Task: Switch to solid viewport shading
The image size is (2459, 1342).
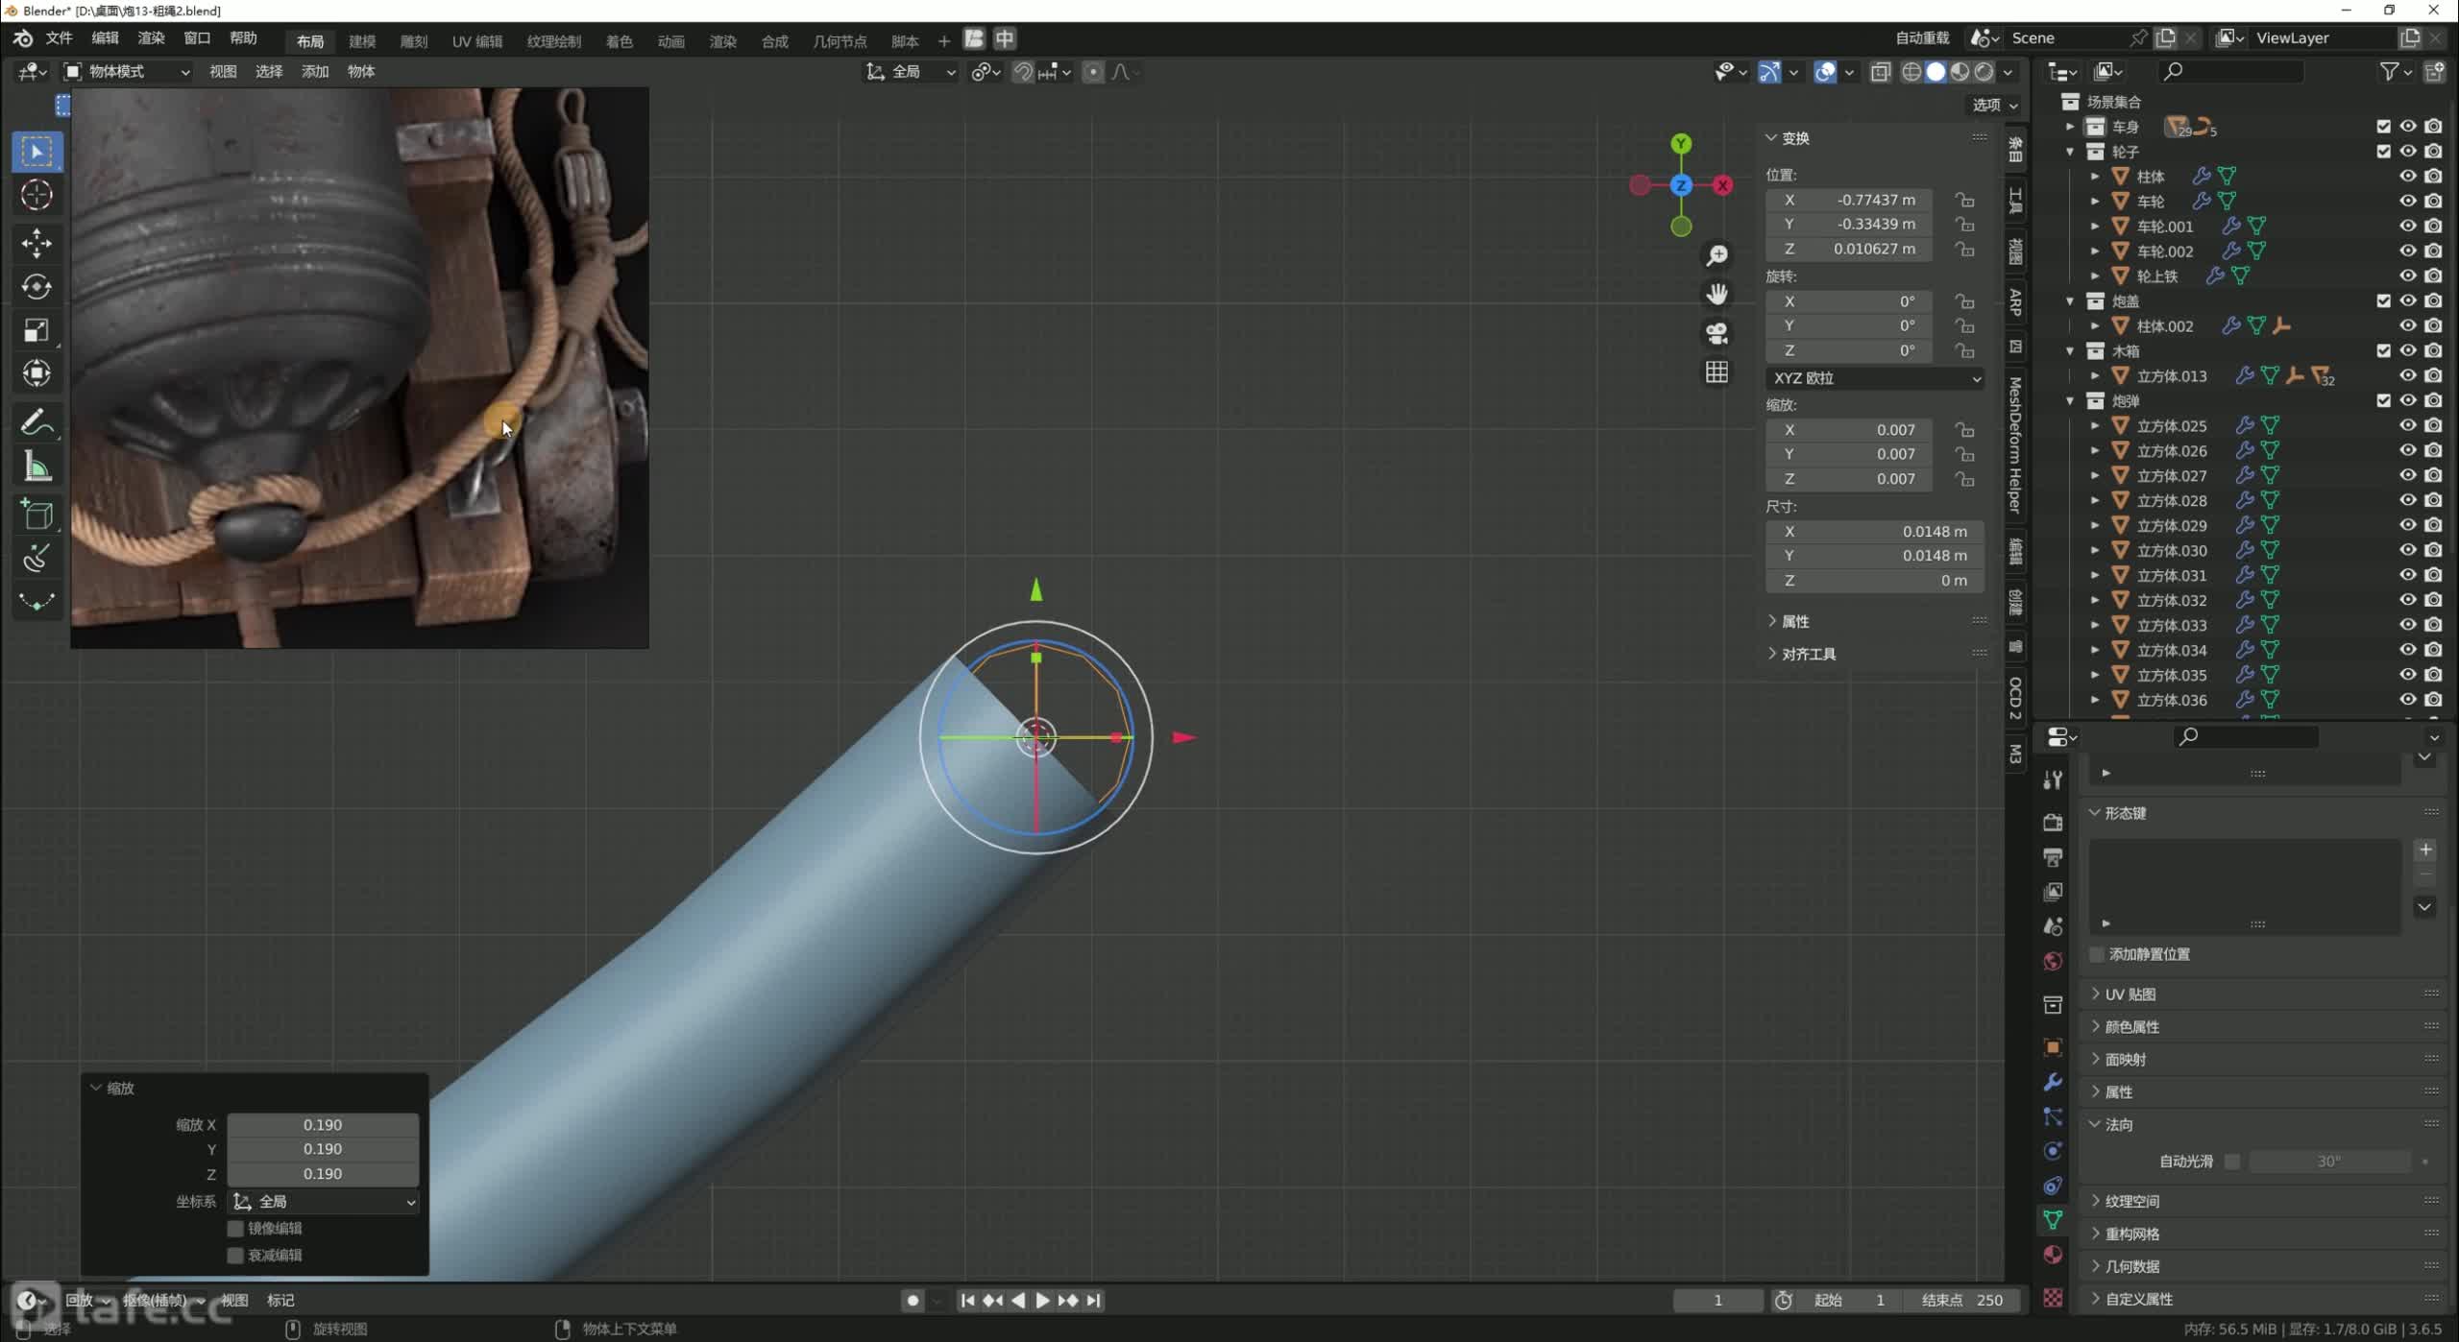Action: [x=1936, y=72]
